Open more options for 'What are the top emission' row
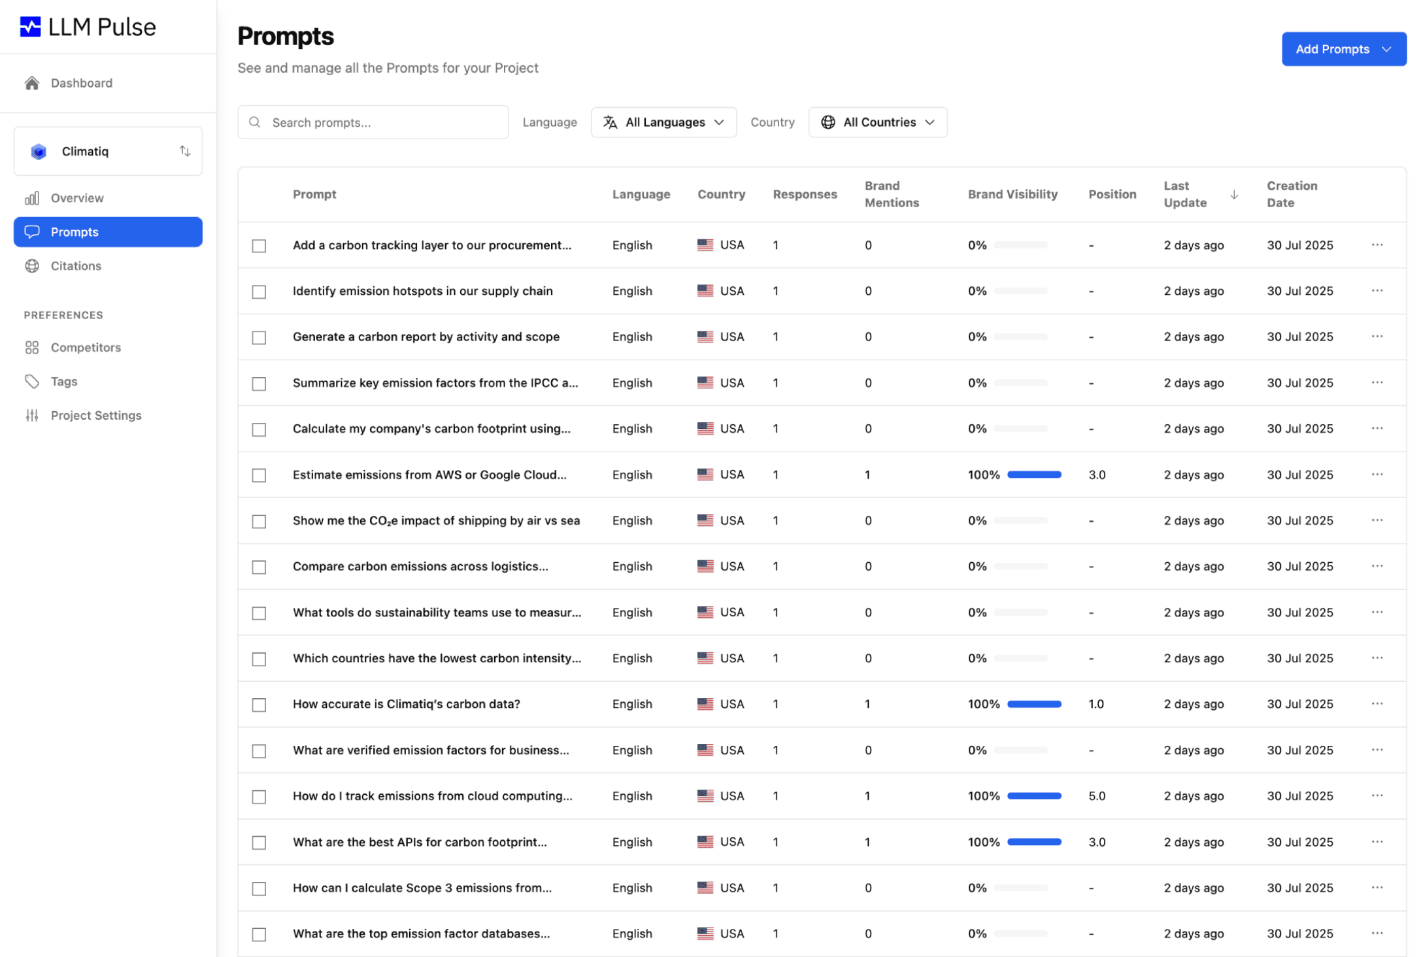Screen dimensions: 1421x957 pos(1377,933)
